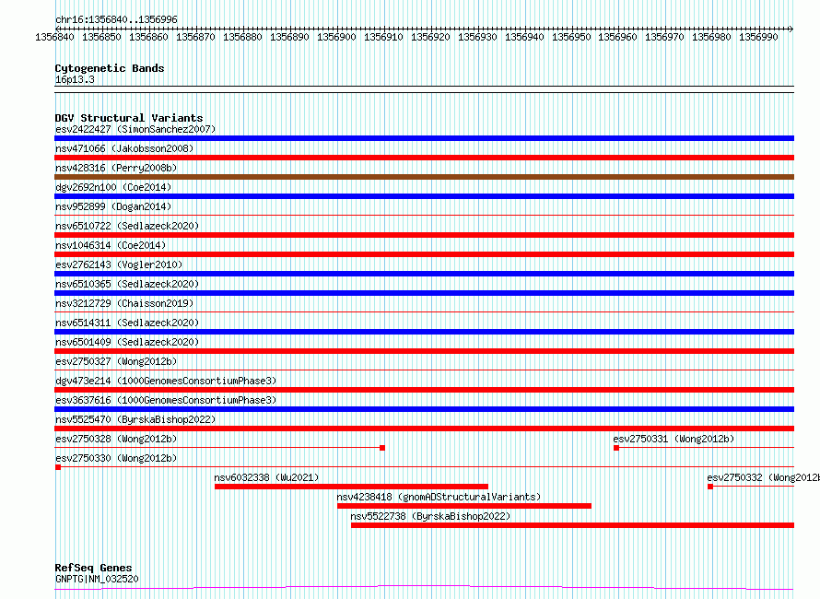Click ruler position 1356990

click(x=758, y=37)
